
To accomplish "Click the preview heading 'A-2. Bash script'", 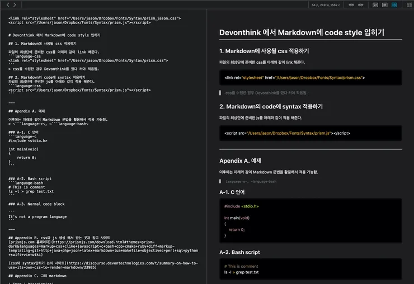I will tap(239, 252).
